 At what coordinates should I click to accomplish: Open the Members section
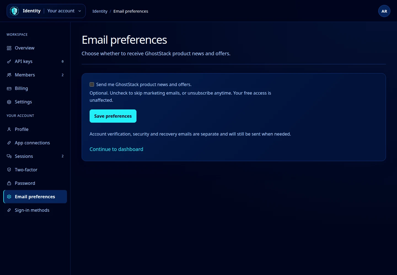pyautogui.click(x=35, y=75)
